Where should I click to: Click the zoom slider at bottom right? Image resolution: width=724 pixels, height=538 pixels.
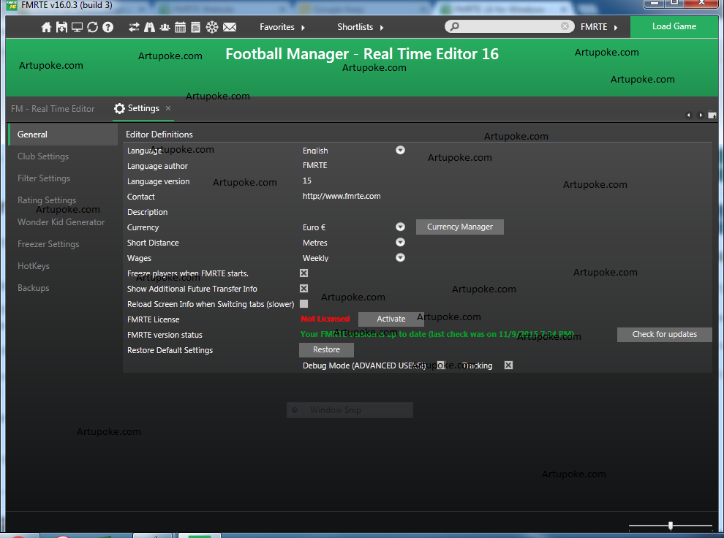pos(670,526)
